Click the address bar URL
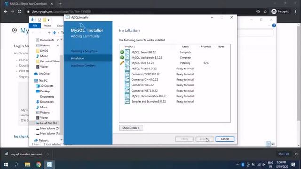Screen dimensions: 301x169 [x=61, y=11]
